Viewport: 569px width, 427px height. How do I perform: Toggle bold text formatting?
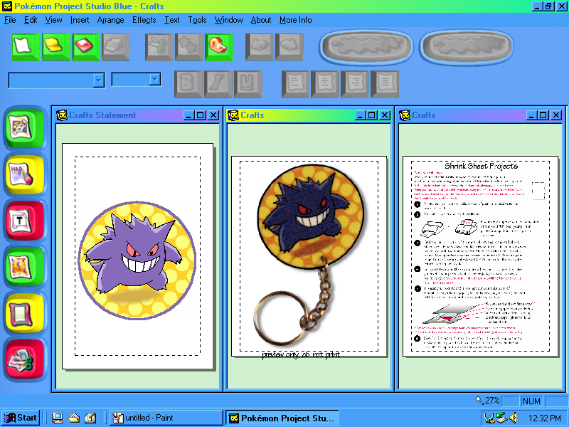pos(186,80)
